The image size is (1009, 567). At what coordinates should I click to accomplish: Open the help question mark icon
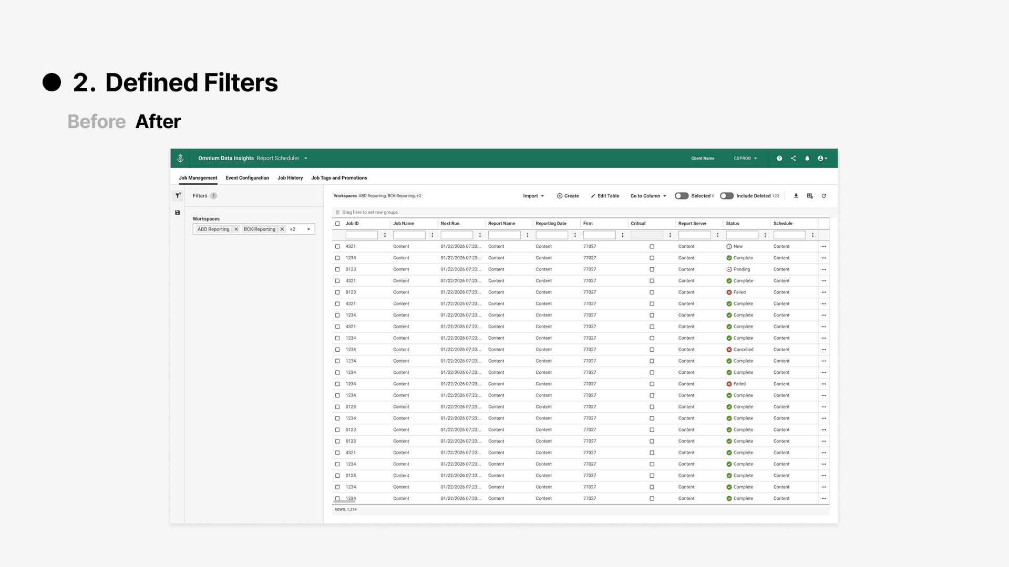[x=779, y=158]
